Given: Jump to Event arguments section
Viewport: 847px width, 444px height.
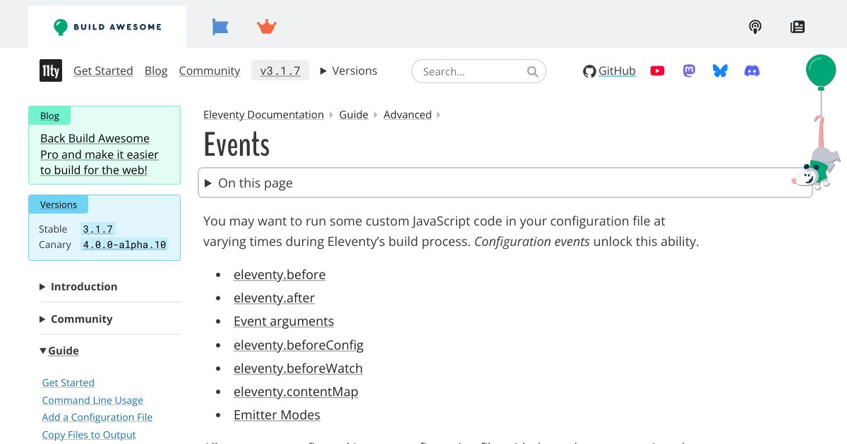Looking at the screenshot, I should click(284, 321).
